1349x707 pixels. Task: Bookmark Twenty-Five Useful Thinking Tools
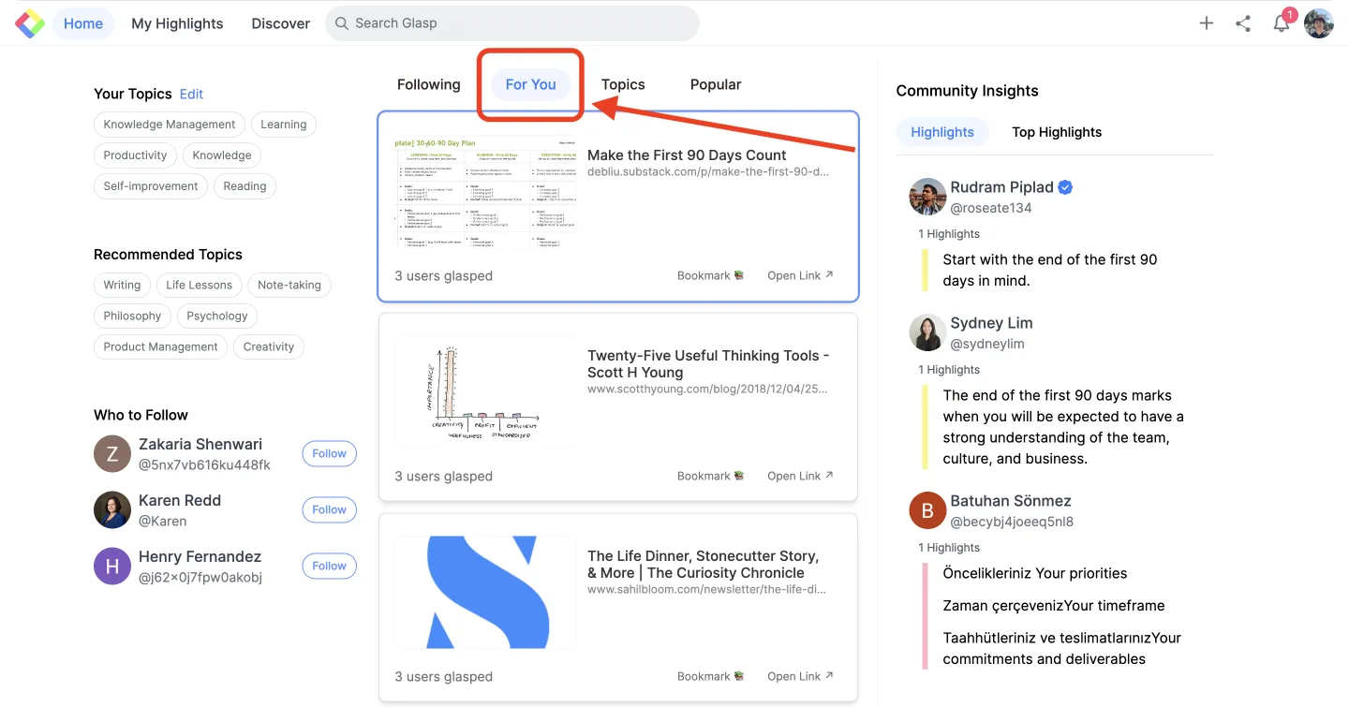(x=710, y=476)
